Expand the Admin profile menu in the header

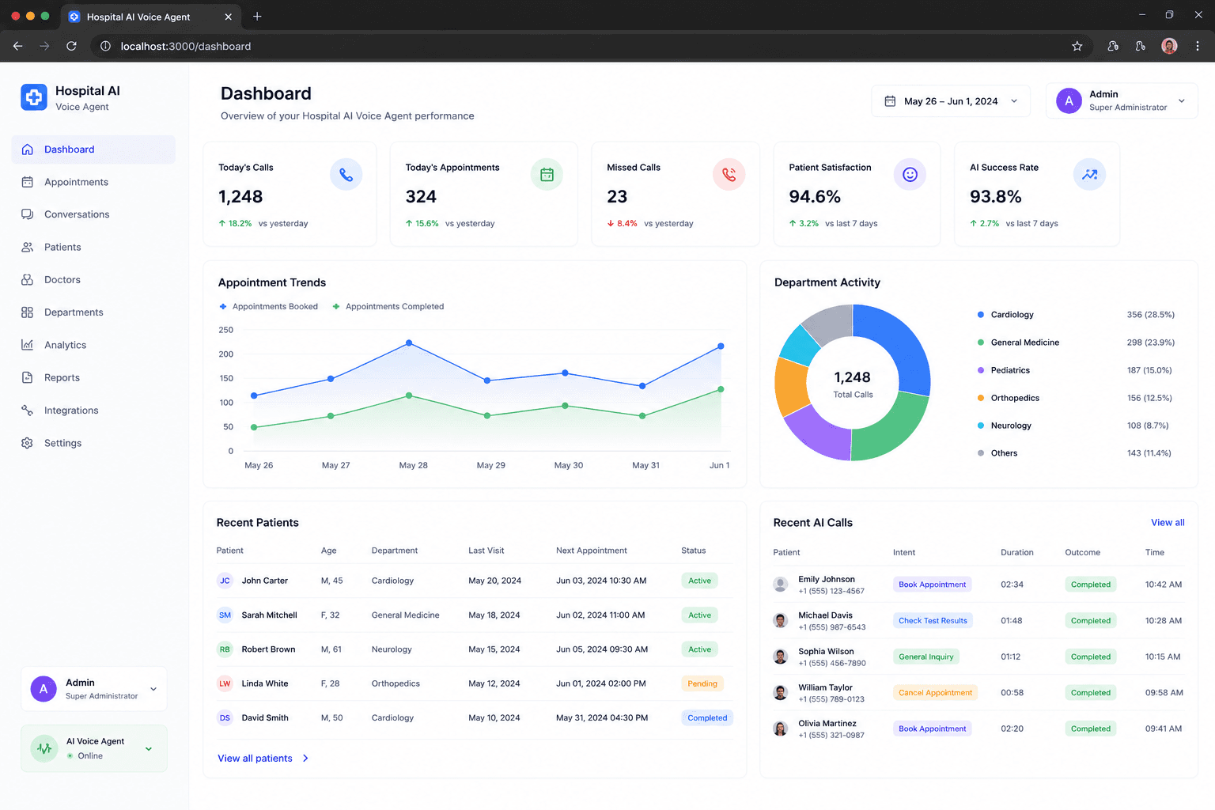1122,101
